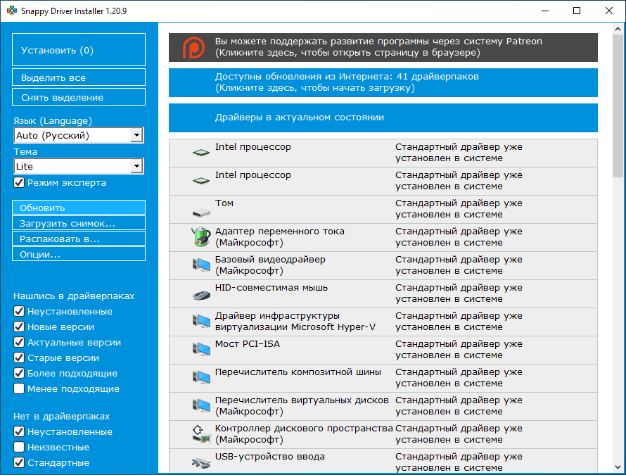
Task: Enable the Неизвестные checkbox
Action: [x=19, y=447]
